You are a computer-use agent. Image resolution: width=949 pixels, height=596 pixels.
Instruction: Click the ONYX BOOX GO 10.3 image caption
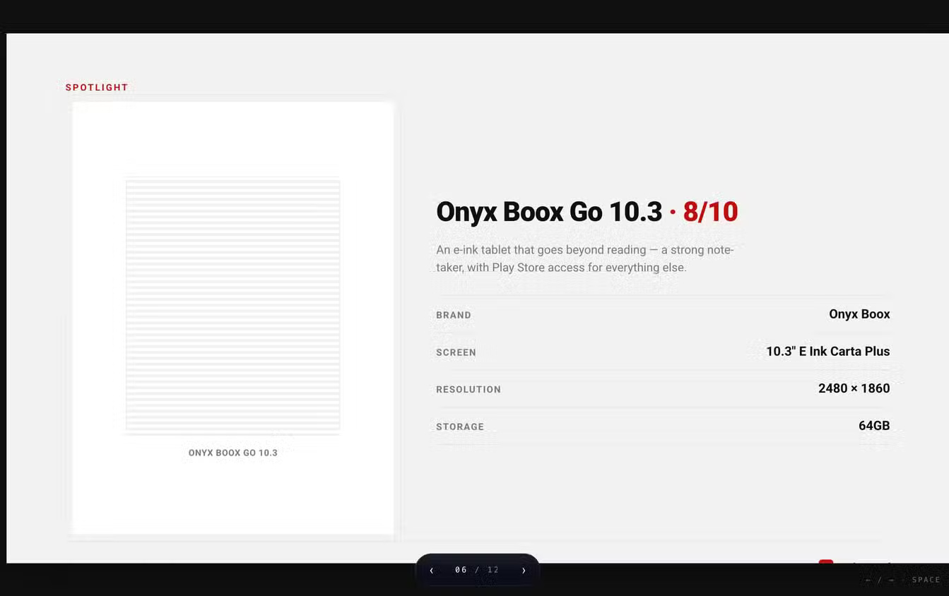[233, 453]
